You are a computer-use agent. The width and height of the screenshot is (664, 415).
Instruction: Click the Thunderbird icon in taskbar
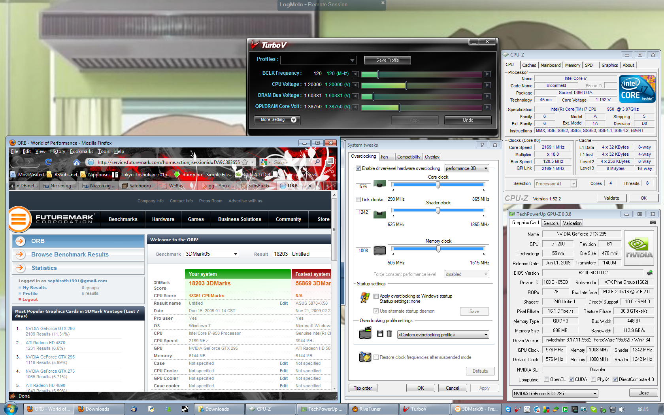click(134, 409)
